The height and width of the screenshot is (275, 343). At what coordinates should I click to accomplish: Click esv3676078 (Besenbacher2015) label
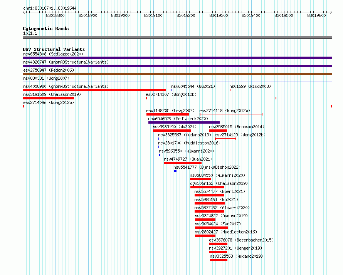(241, 240)
